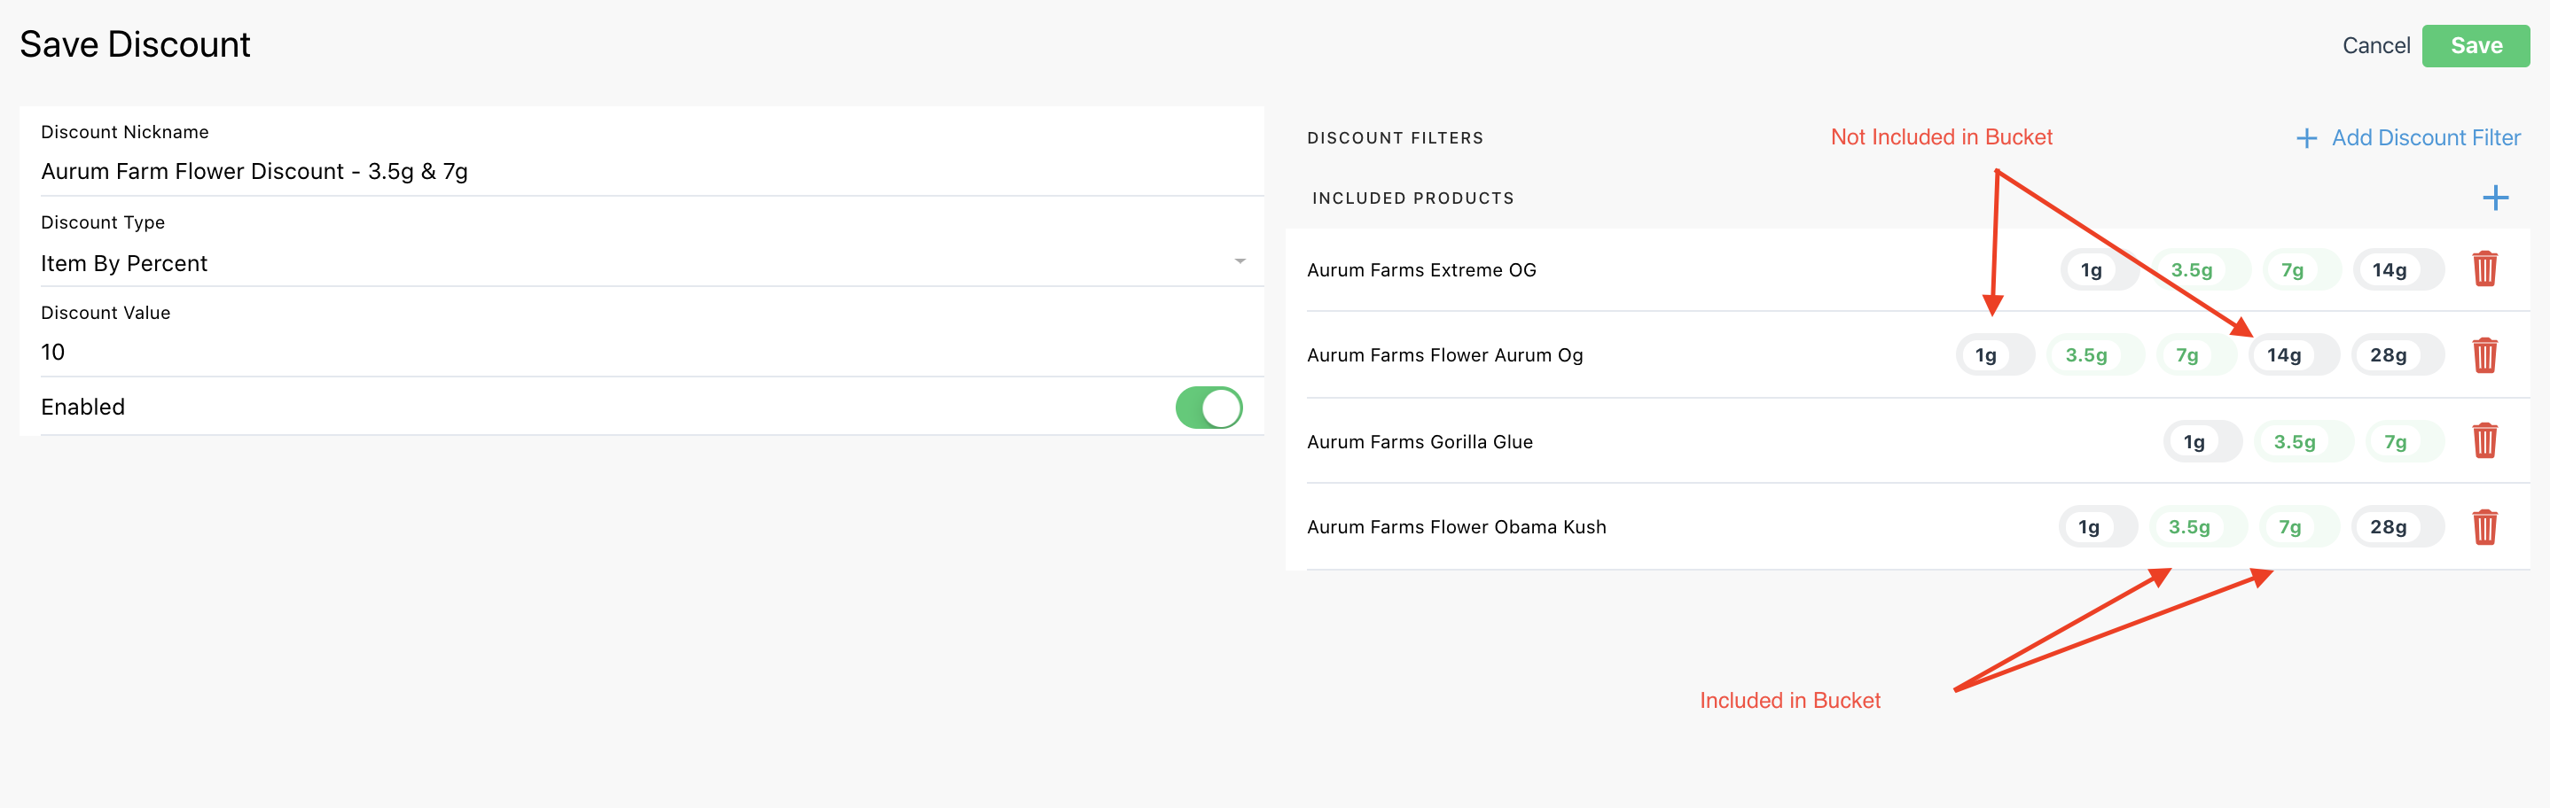Remove Aurum Farms Gorilla Glue product
Image resolution: width=2550 pixels, height=808 pixels.
[2484, 441]
